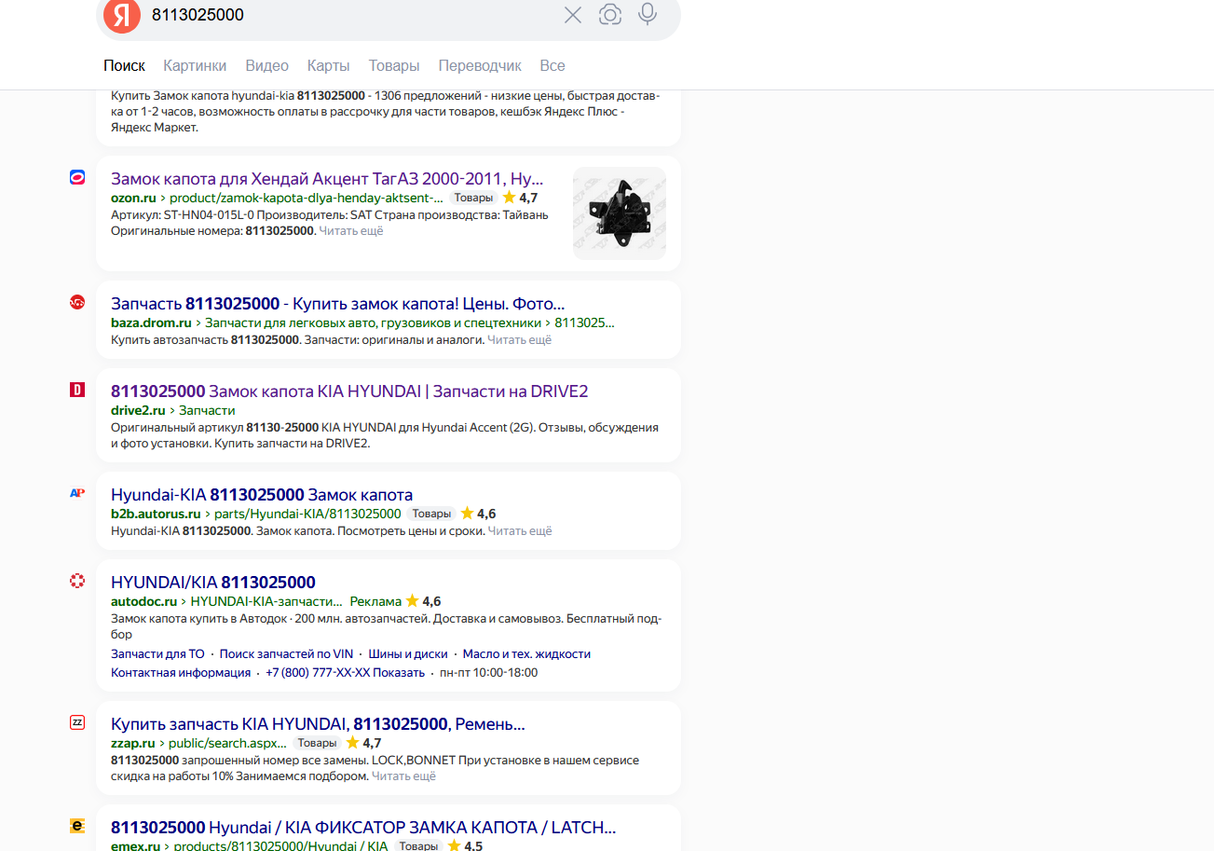Open the Замок капота для Хендай Акцент ТагАЗ result

tap(327, 178)
